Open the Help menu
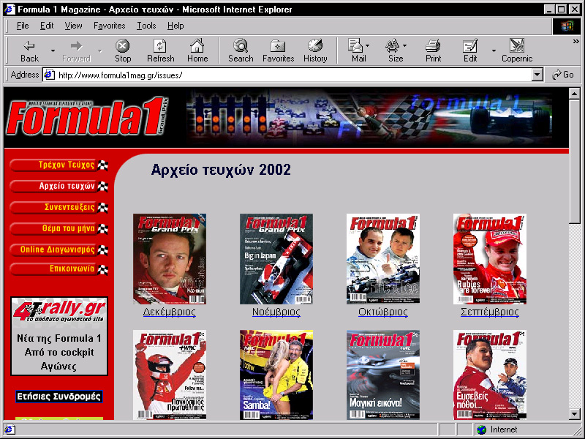This screenshot has width=585, height=439. tap(175, 26)
